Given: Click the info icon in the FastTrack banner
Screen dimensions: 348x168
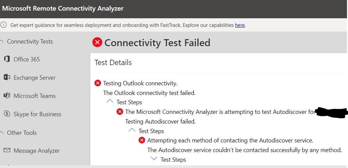Looking at the screenshot, I should [3, 25].
